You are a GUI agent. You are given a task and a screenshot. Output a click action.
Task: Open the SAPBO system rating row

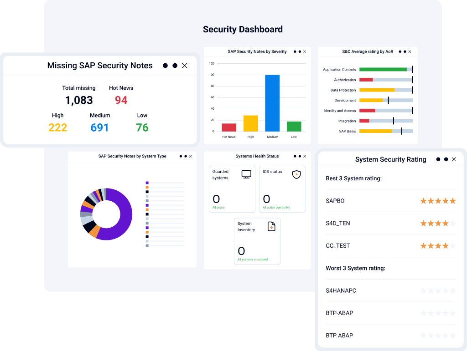[391, 201]
